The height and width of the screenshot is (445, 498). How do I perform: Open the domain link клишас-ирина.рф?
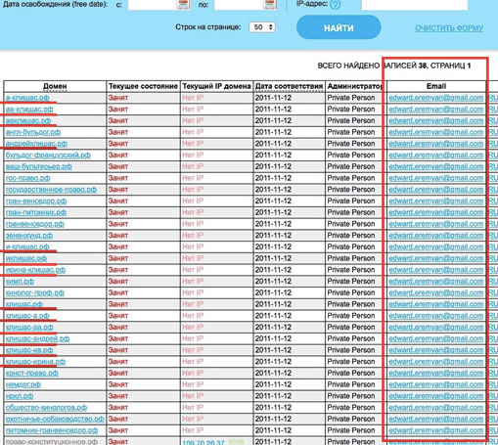[x=35, y=362]
